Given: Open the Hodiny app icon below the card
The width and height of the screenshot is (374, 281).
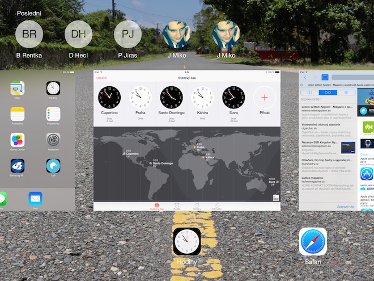Looking at the screenshot, I should [186, 242].
